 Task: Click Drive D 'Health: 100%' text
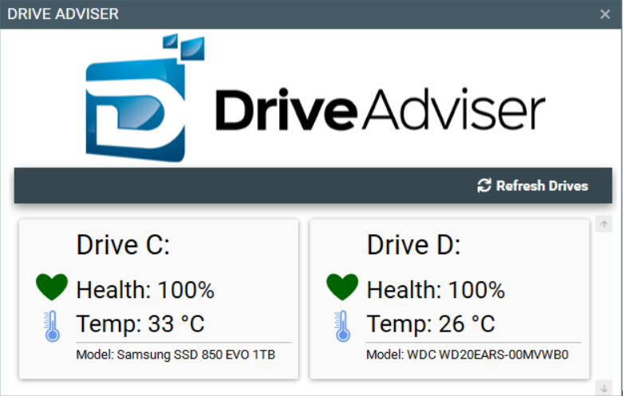(436, 290)
